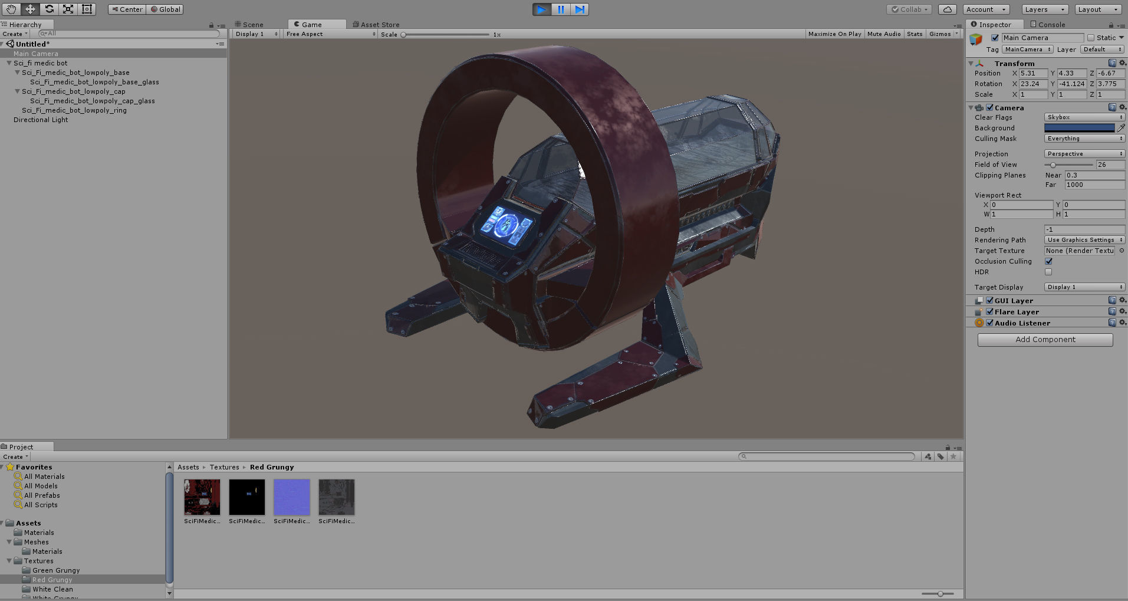Switch to the Scene tab

click(254, 24)
